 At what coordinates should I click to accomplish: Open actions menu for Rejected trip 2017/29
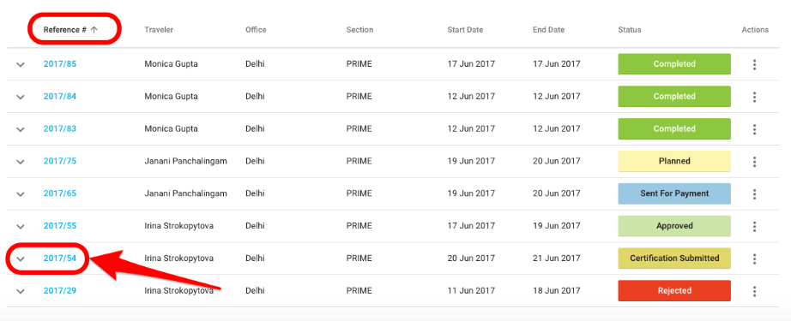(754, 291)
